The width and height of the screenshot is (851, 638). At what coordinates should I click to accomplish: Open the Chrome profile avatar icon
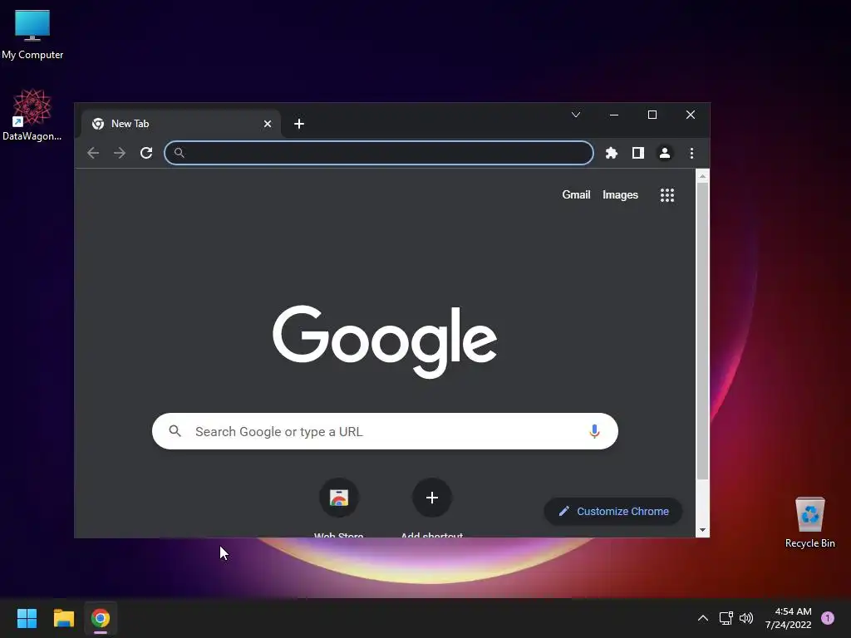coord(664,153)
